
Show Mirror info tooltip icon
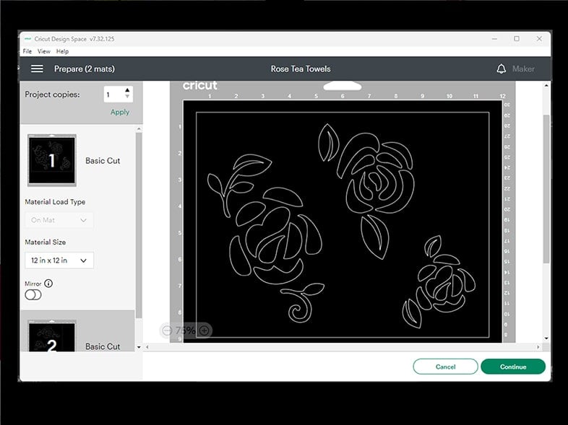48,284
